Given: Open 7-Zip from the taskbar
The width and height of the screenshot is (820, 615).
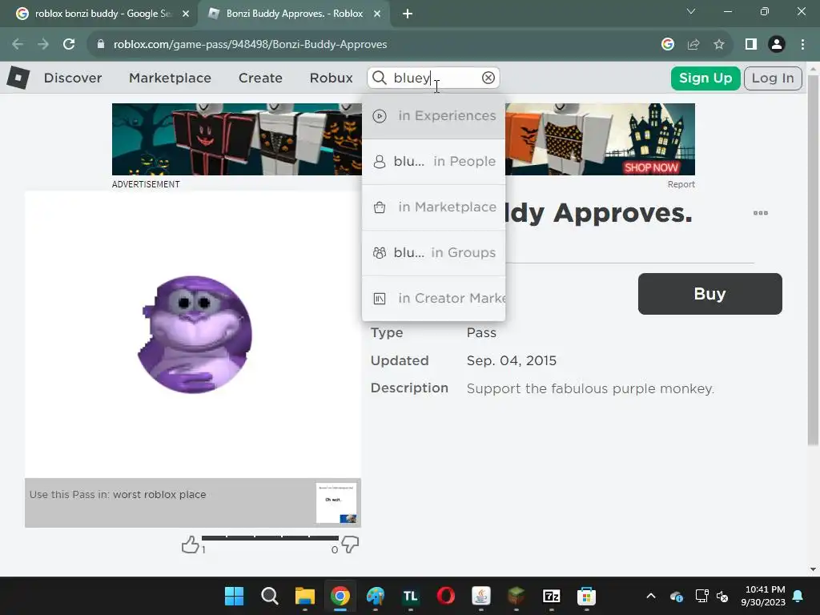Looking at the screenshot, I should (x=552, y=596).
